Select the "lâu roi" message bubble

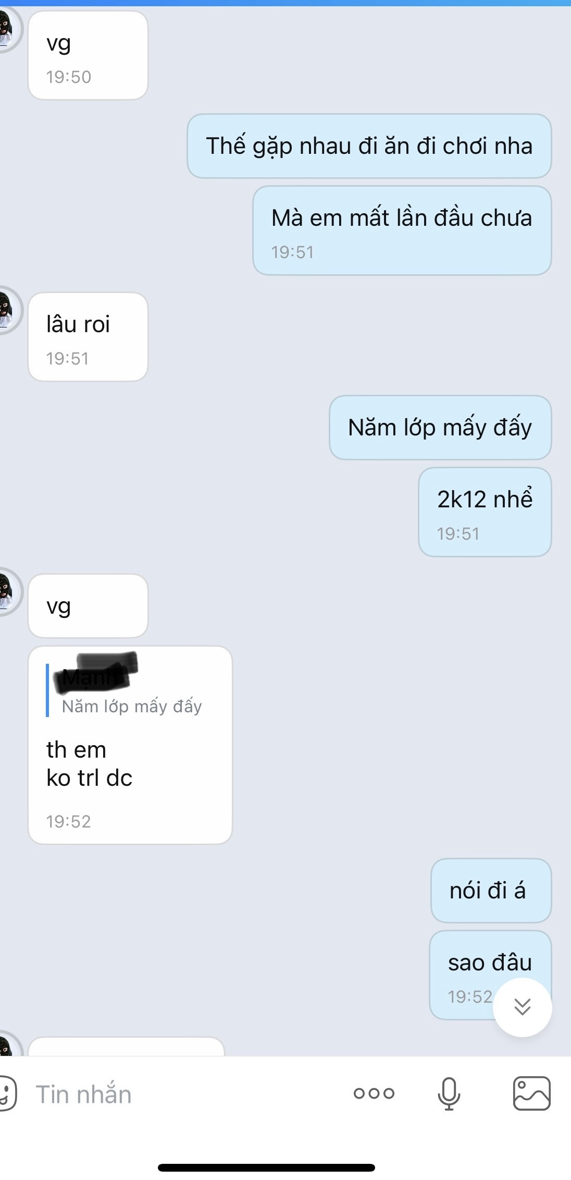(x=88, y=336)
